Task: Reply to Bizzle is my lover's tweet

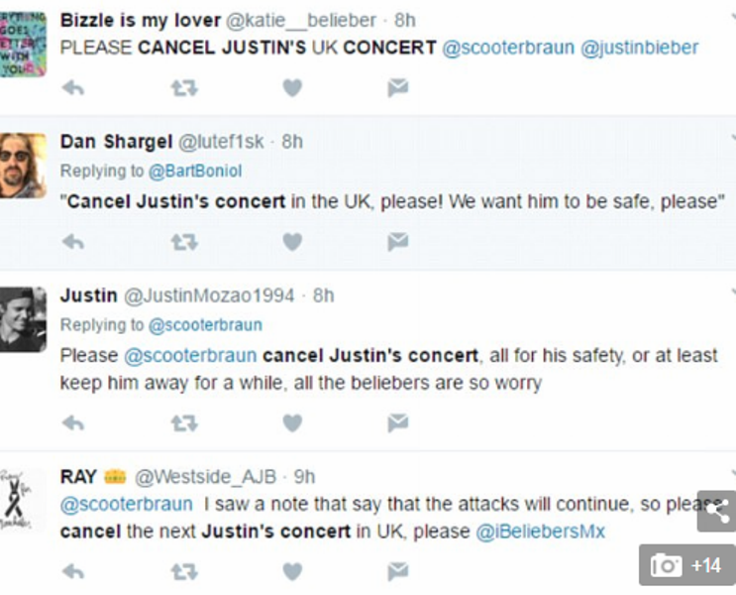Action: pyautogui.click(x=73, y=88)
